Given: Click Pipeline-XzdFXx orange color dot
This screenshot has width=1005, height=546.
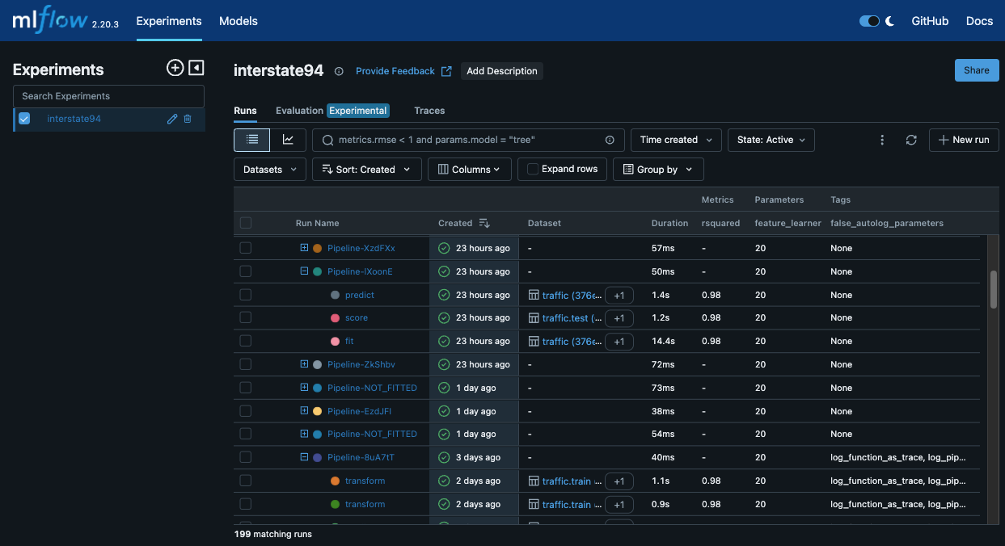Looking at the screenshot, I should [x=317, y=248].
